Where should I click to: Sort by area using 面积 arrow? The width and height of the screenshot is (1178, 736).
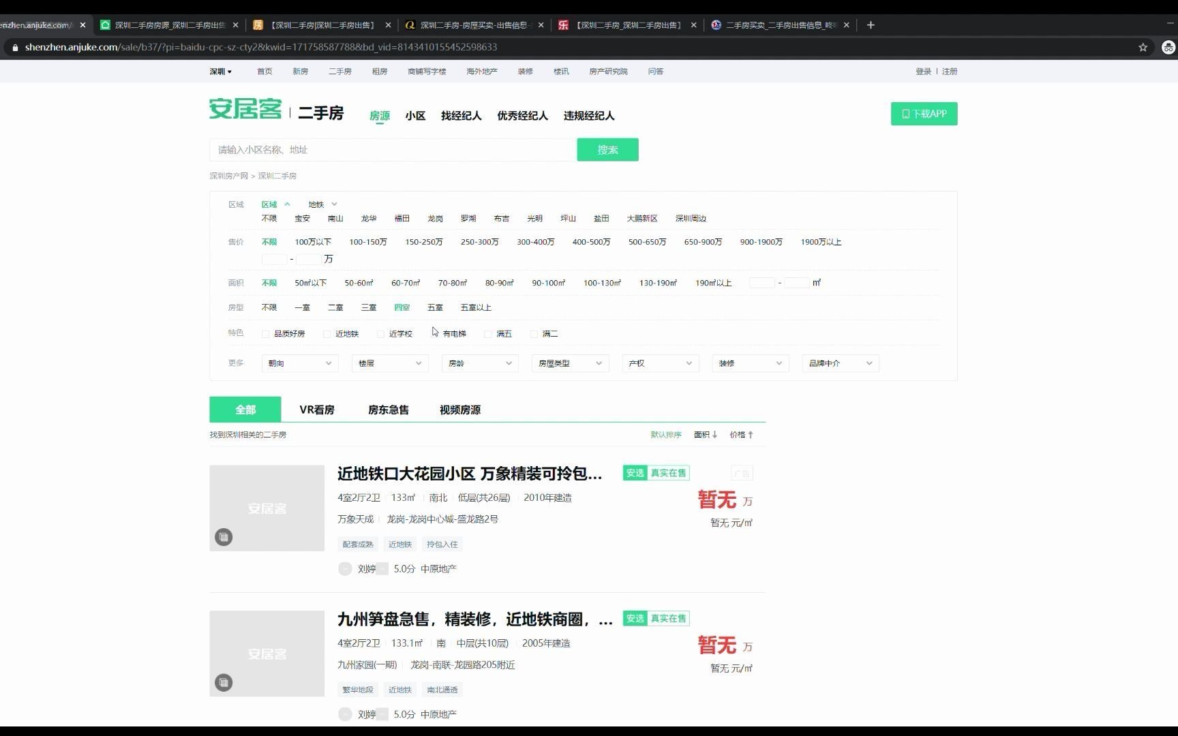pos(706,435)
